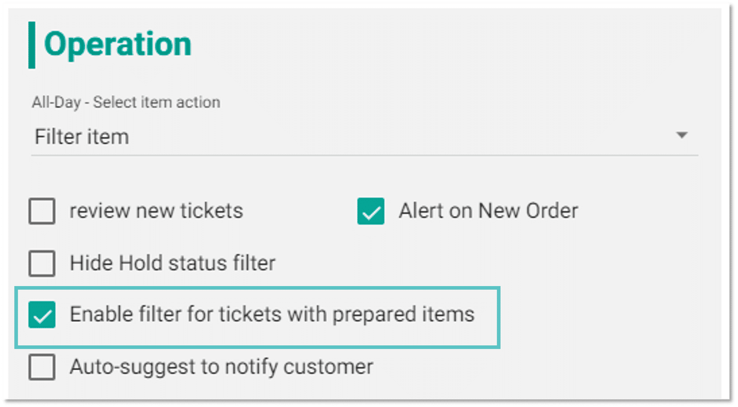Click the underline below the Filter item field
738x407 pixels.
point(365,155)
